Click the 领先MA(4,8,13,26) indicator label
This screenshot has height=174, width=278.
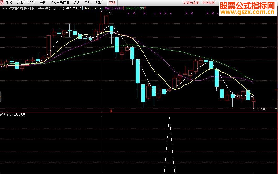51,8
